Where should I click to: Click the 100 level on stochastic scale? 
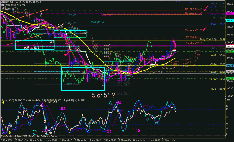pyautogui.click(x=228, y=99)
